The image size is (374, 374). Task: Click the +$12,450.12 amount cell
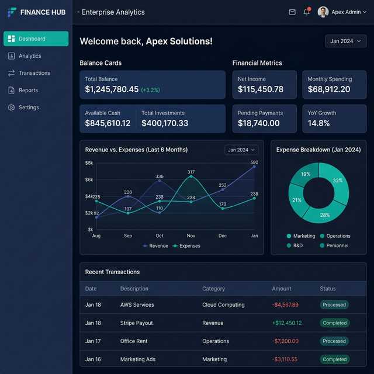[x=287, y=323]
